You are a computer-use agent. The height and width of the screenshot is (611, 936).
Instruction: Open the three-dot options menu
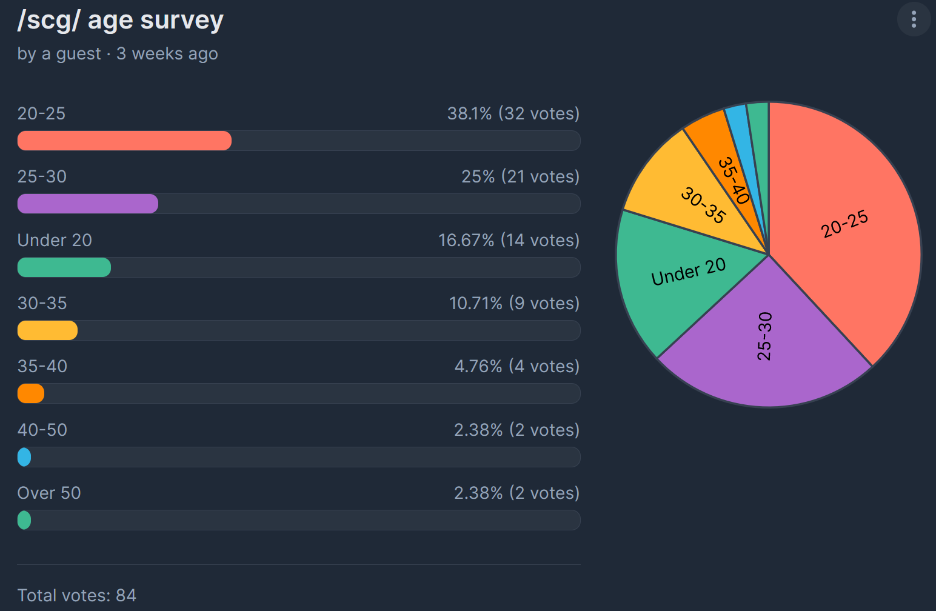(x=914, y=19)
